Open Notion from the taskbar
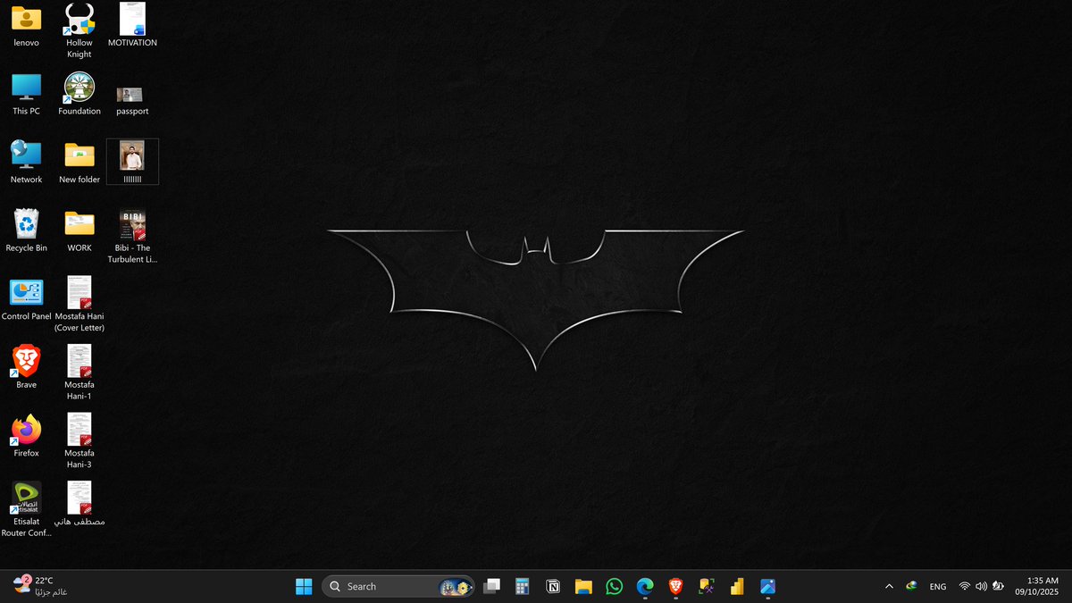1072x603 pixels. [553, 586]
